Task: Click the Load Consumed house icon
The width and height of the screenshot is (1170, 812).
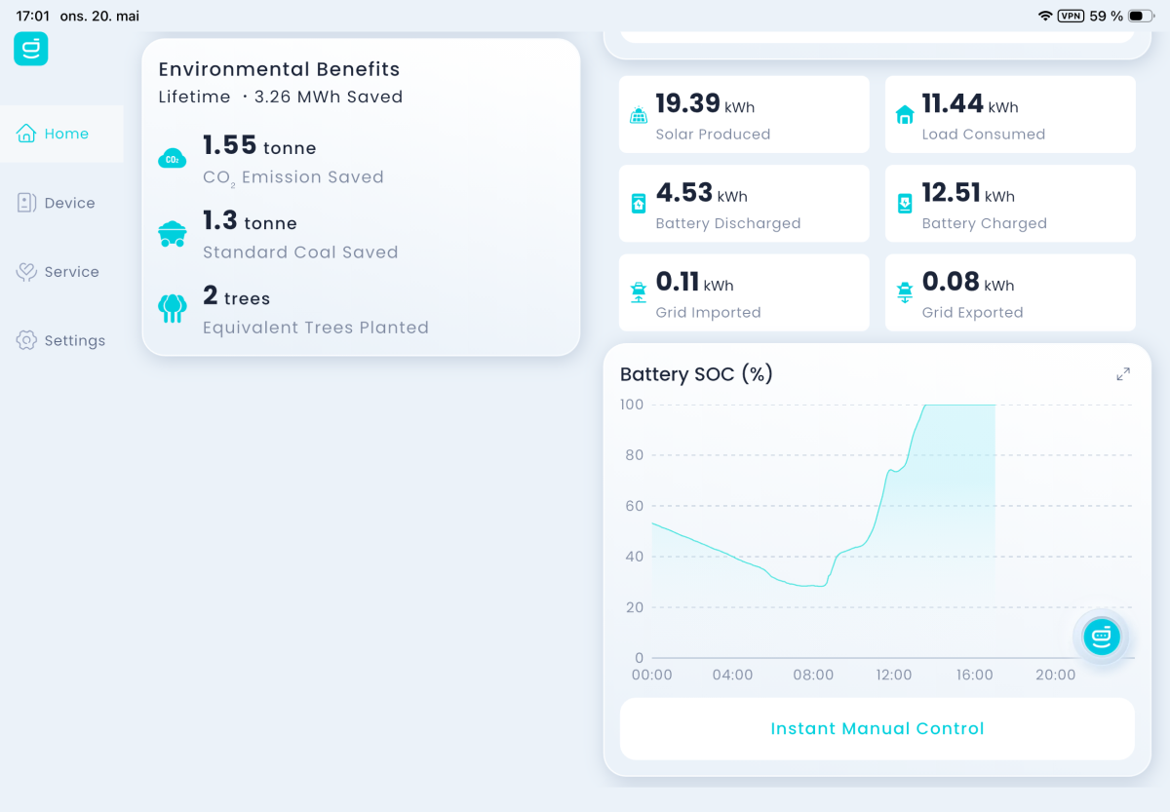Action: tap(905, 115)
